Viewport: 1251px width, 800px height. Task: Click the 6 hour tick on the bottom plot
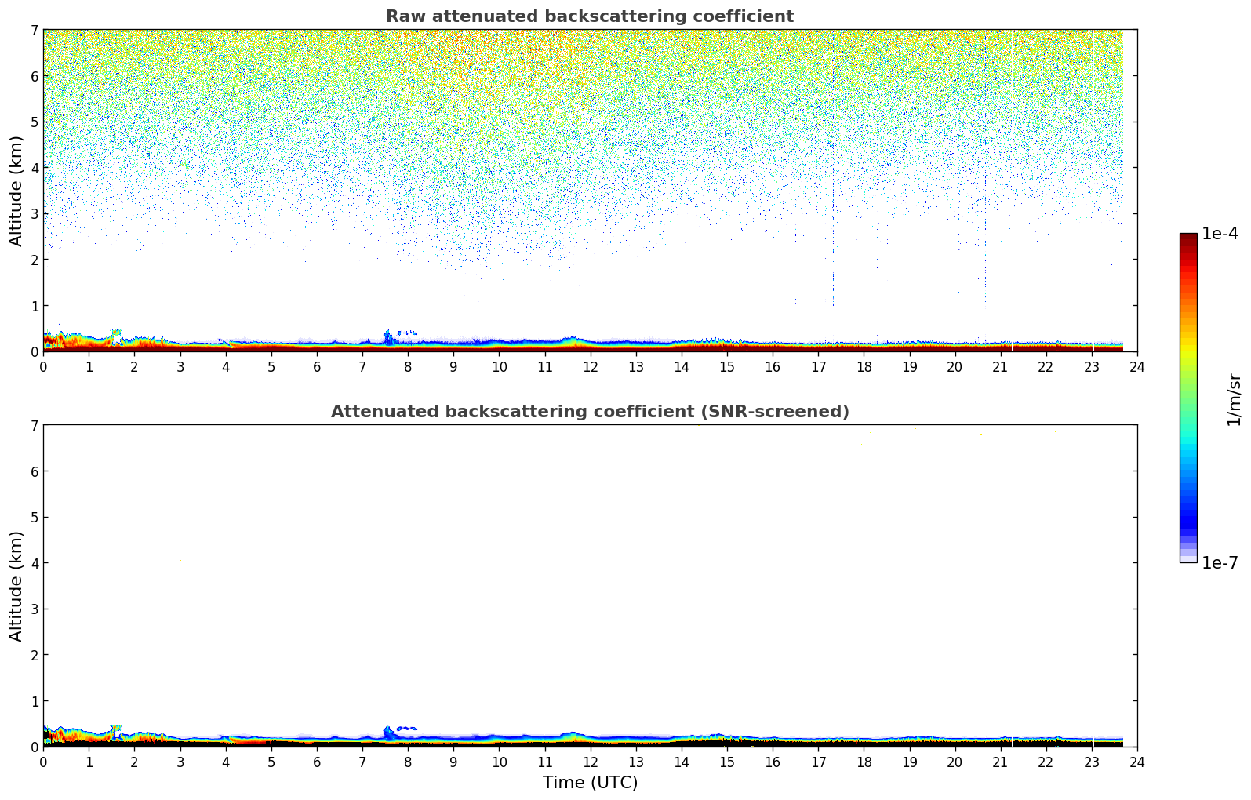(317, 762)
